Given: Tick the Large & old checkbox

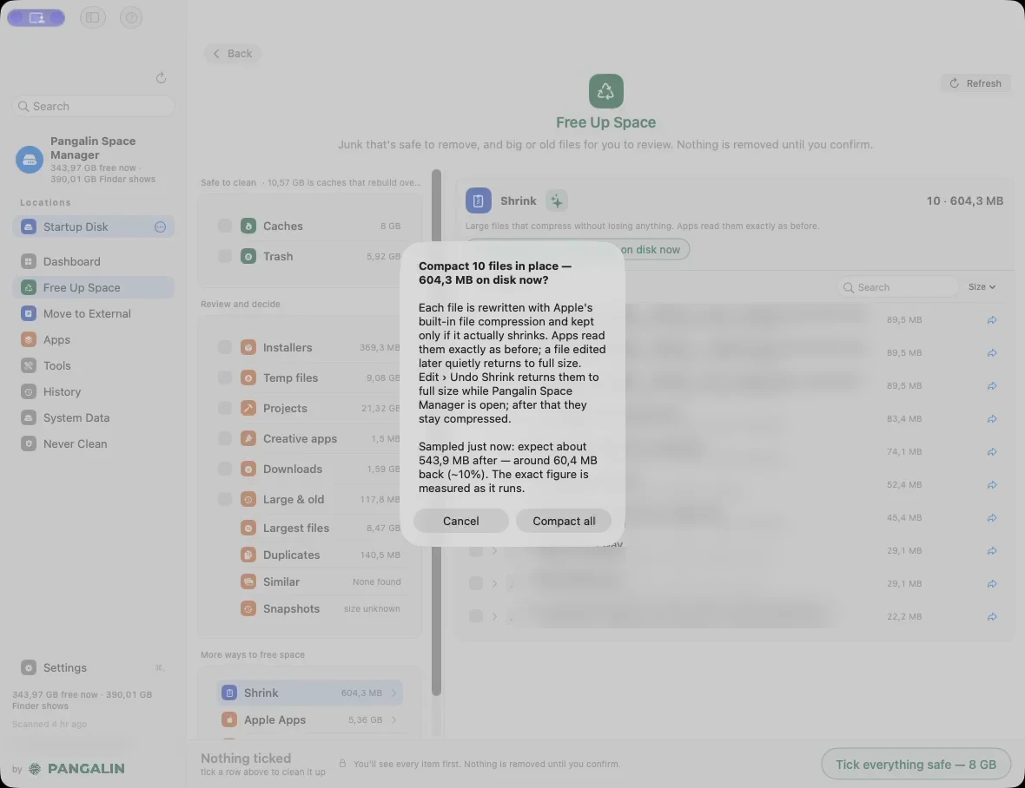Looking at the screenshot, I should (225, 499).
